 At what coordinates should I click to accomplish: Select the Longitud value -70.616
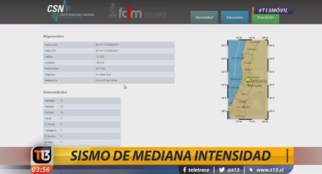click(x=100, y=63)
